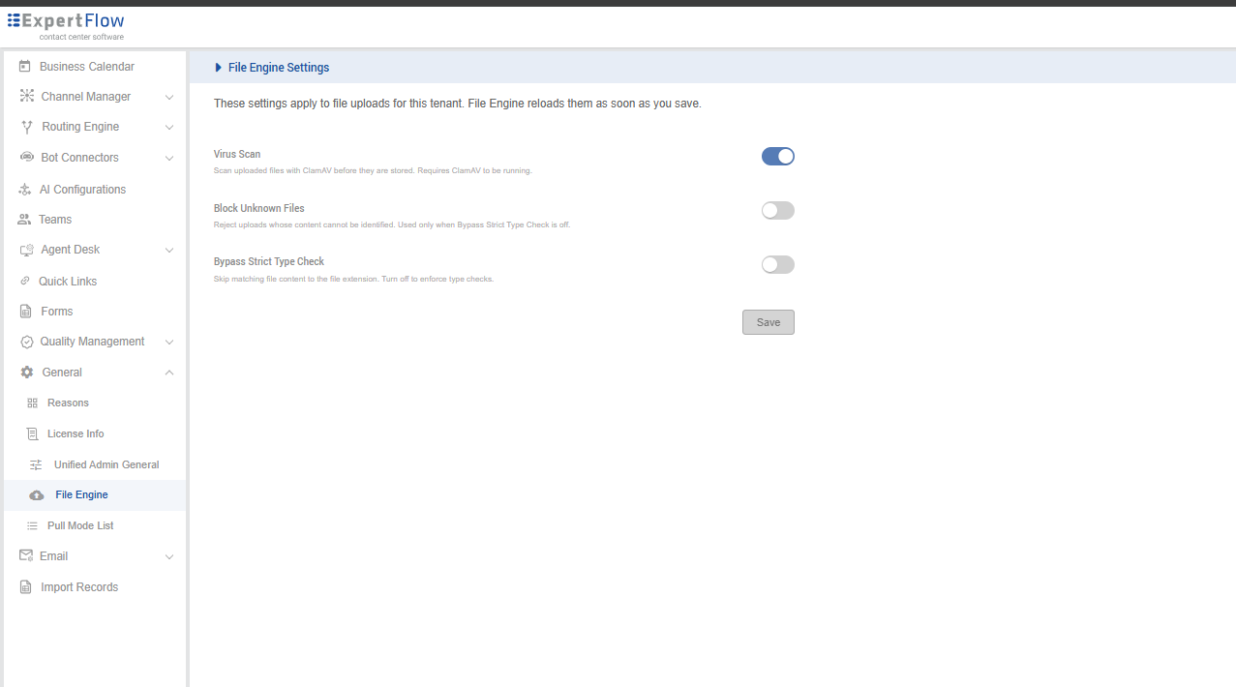
Task: Click the AI Configurations icon
Action: pos(25,190)
